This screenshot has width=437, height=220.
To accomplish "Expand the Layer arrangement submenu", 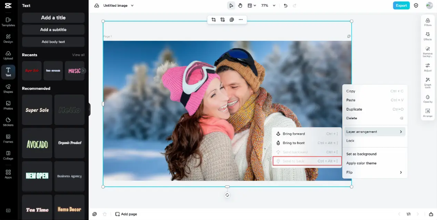I will coord(375,132).
